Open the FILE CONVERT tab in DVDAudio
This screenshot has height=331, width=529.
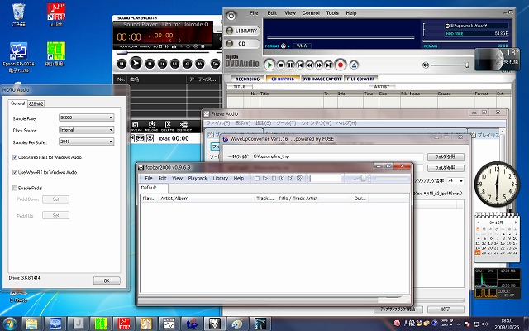pyautogui.click(x=360, y=79)
